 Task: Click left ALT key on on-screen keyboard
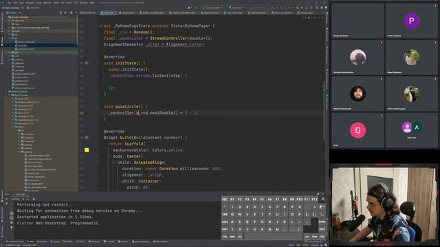pos(240,237)
